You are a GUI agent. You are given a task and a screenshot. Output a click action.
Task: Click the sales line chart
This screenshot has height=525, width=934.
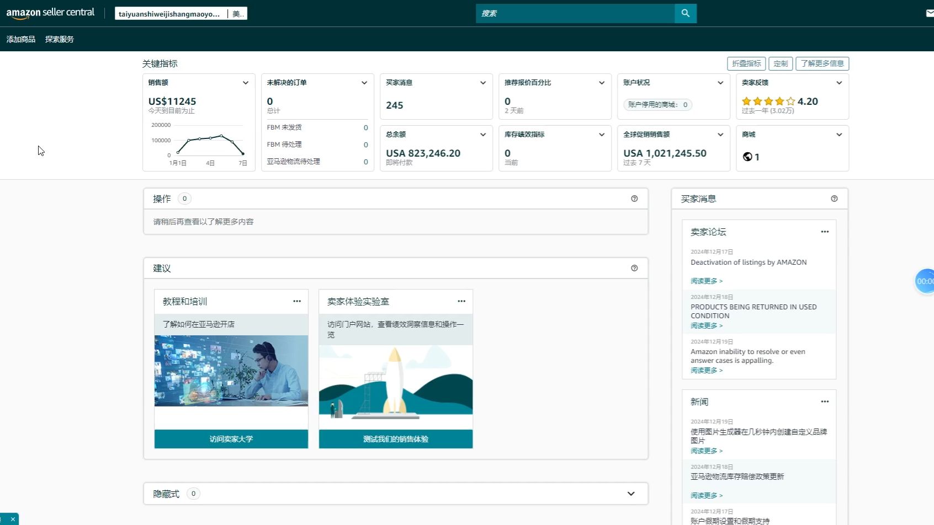click(x=210, y=143)
